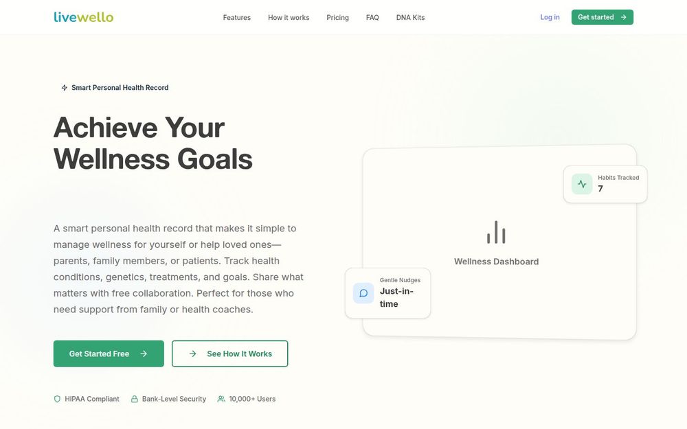Screen dimensions: 687x429
Task: Go to How it works section
Action: [x=289, y=18]
